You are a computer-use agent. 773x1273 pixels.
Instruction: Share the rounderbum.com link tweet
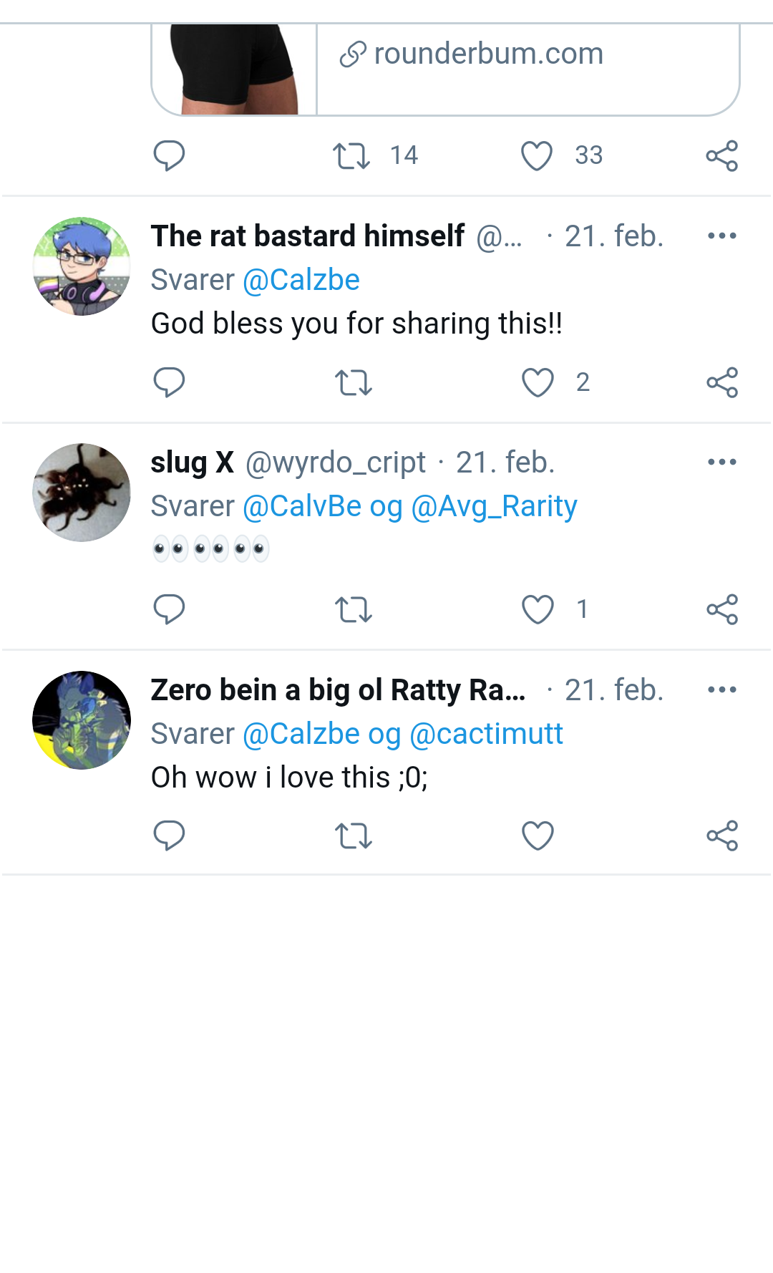coord(721,155)
